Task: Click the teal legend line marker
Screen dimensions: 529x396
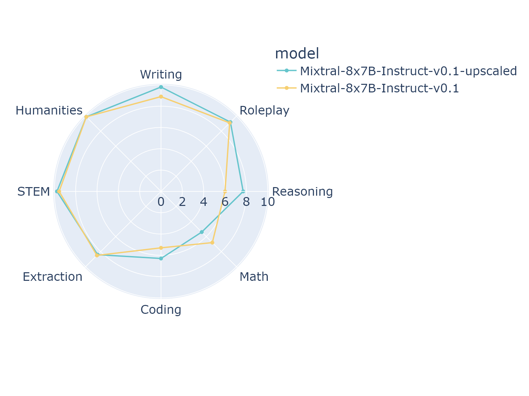Action: 287,71
